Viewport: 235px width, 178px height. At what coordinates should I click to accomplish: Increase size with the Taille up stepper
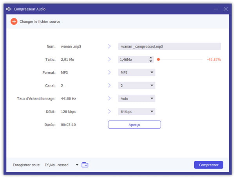(151, 58)
